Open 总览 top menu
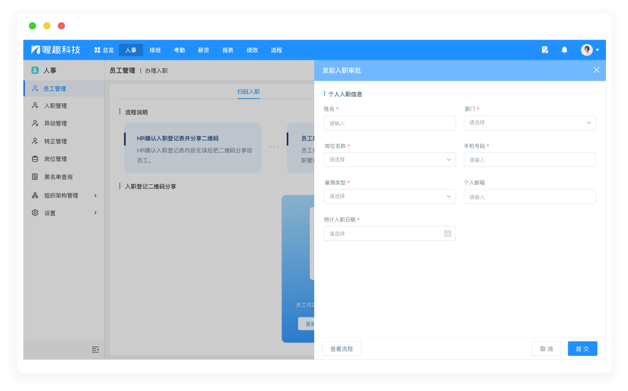The image size is (628, 391). 104,50
